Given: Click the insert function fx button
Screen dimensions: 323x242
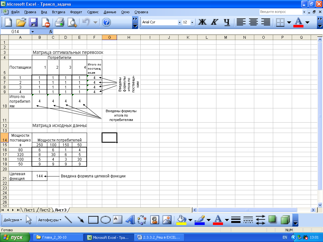Looking at the screenshot, I should [x=51, y=32].
